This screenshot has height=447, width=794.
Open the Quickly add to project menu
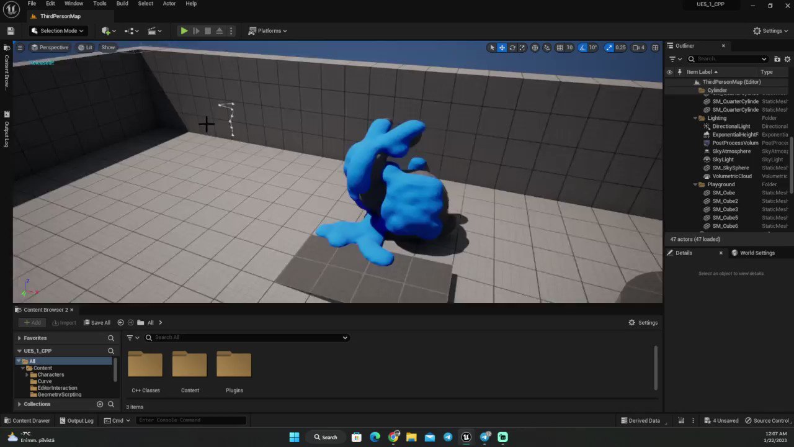107,30
